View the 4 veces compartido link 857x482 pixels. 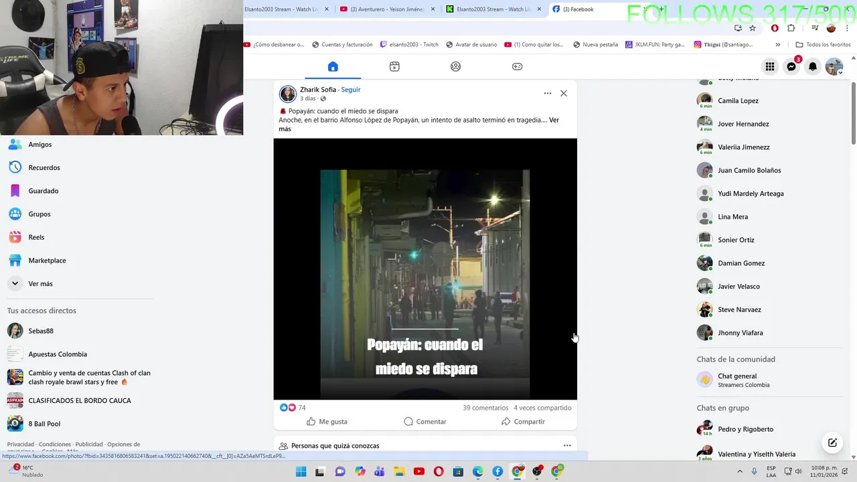(542, 408)
